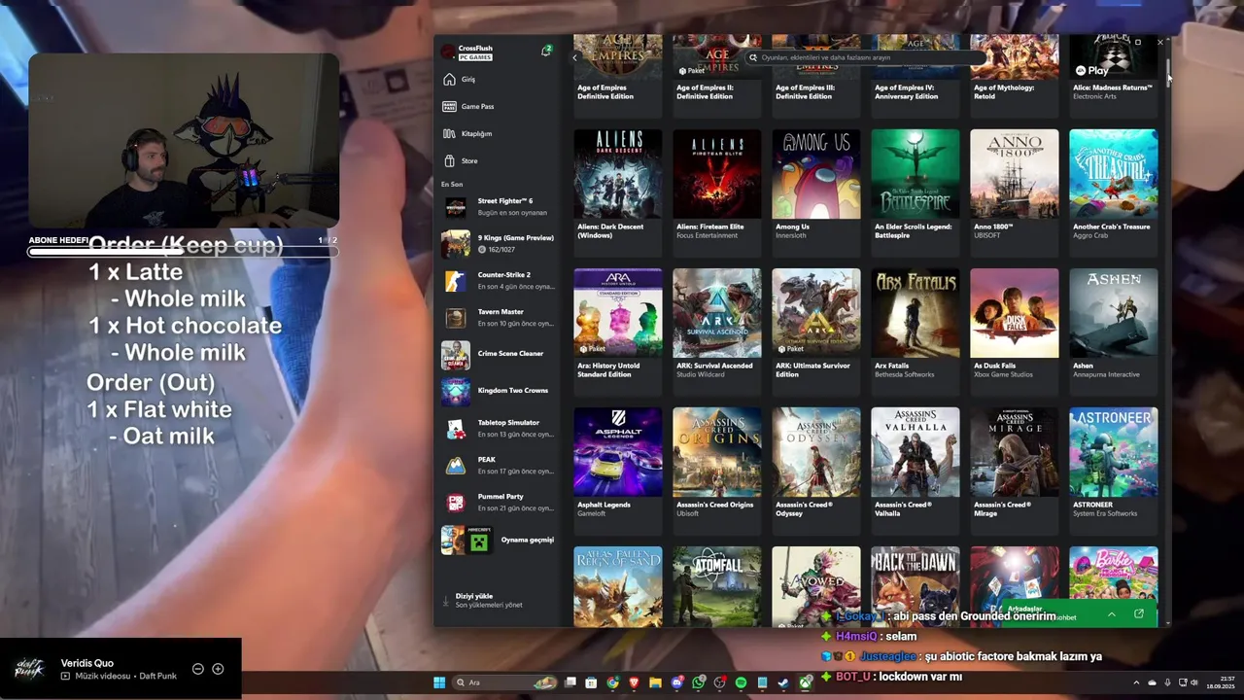Image resolution: width=1244 pixels, height=700 pixels.
Task: Open Tavern Master recent entry
Action: click(x=499, y=318)
